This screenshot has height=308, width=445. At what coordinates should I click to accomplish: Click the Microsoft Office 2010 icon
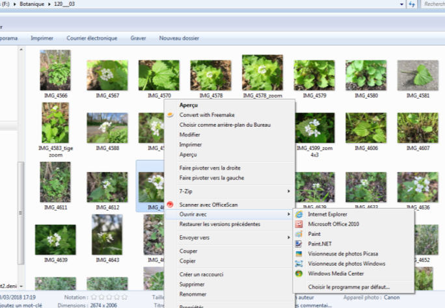click(299, 224)
